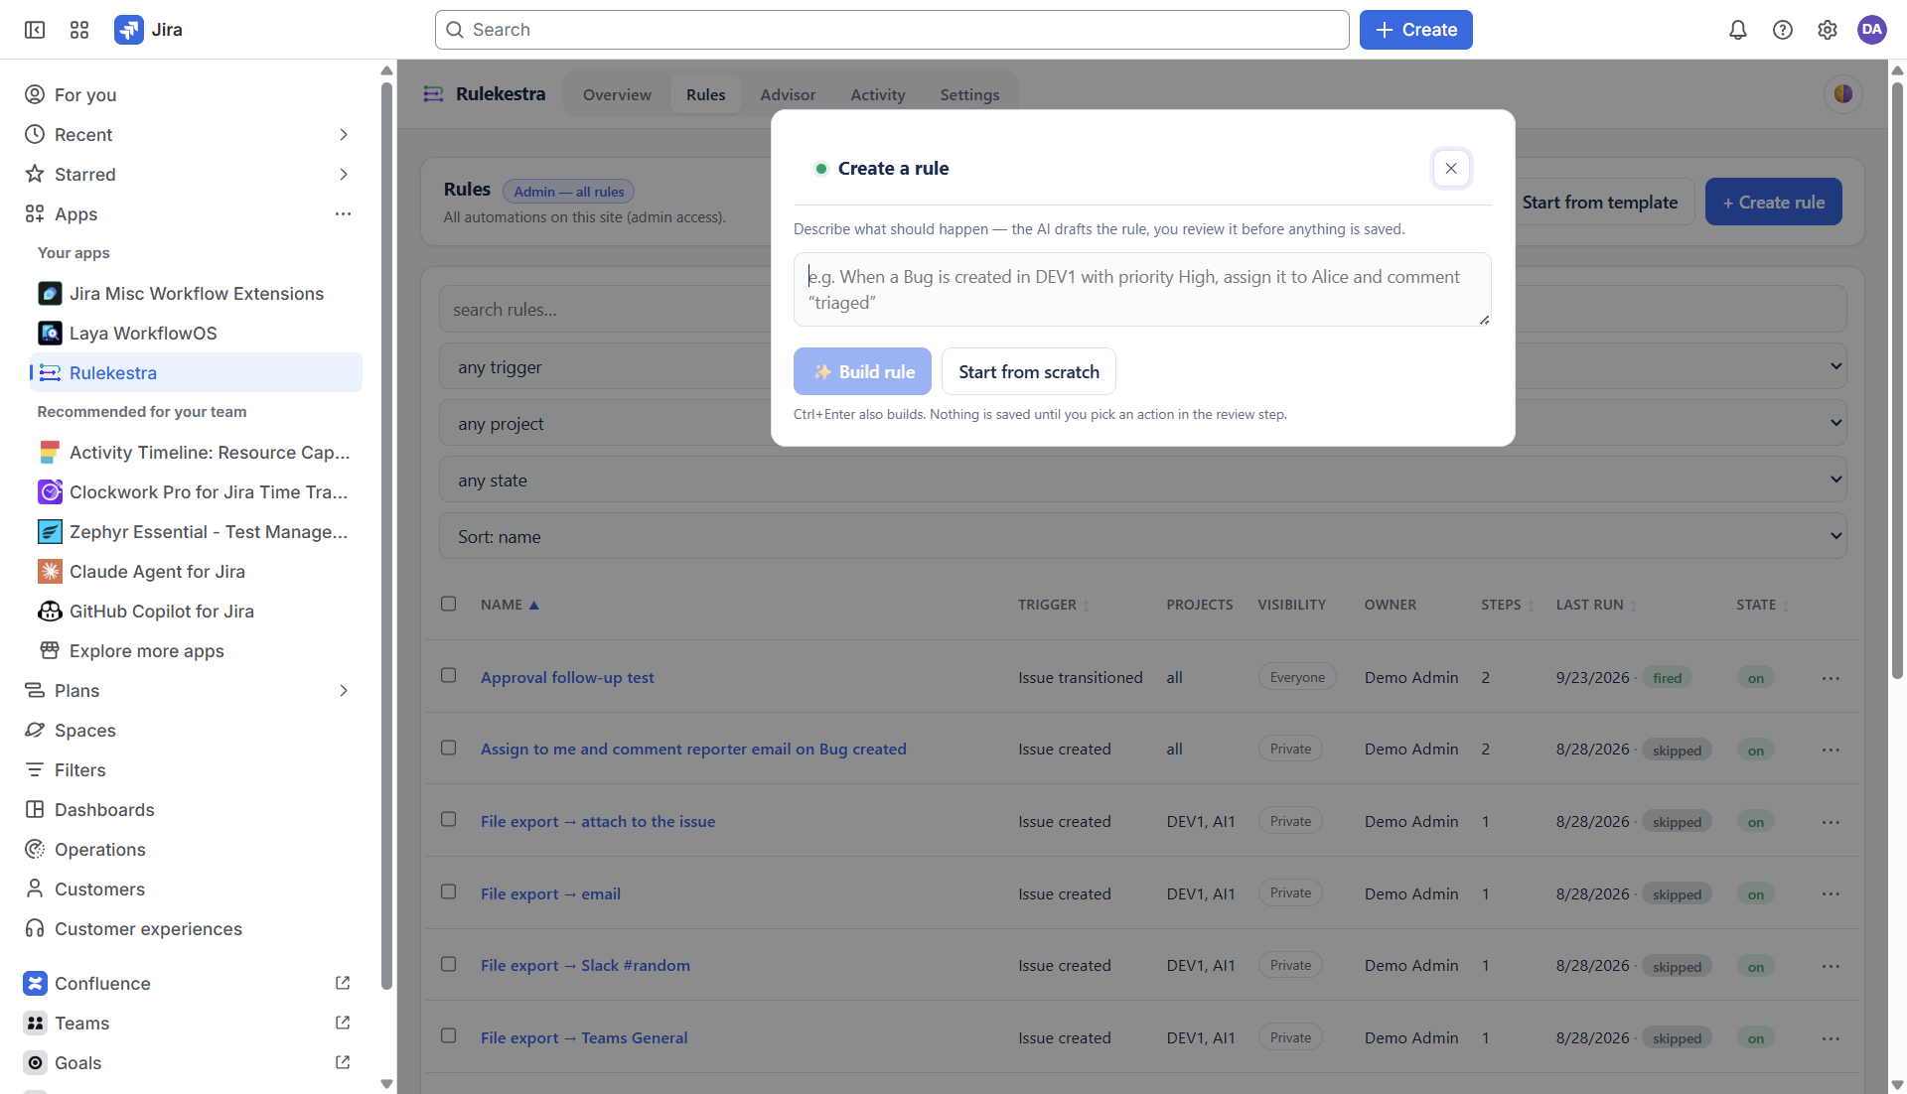The width and height of the screenshot is (1907, 1094).
Task: Open Goals external link icon
Action: 343,1062
